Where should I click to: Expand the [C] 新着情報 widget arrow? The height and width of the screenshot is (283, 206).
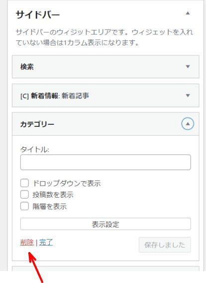188,95
